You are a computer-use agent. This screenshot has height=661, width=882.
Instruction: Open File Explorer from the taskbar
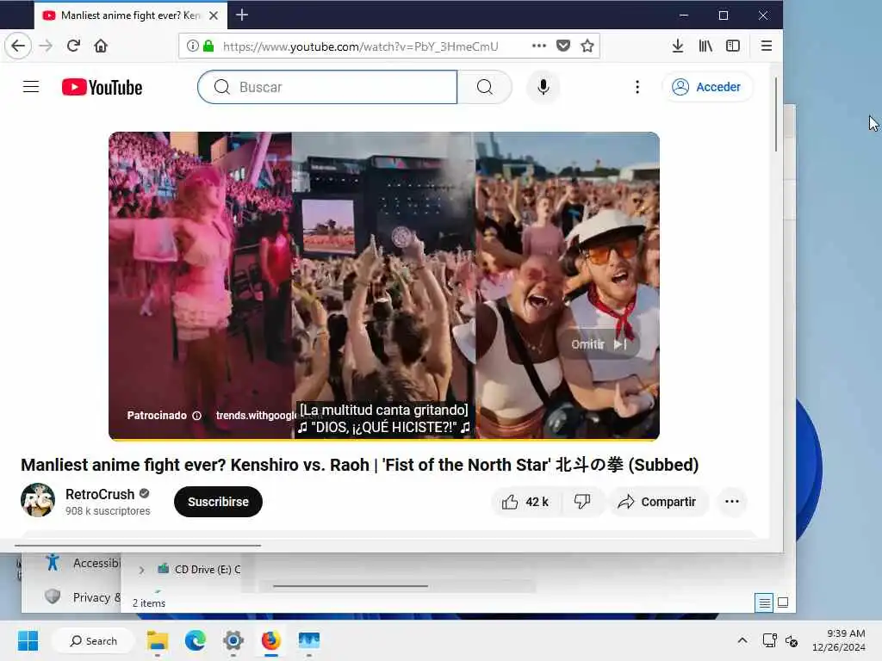[158, 640]
